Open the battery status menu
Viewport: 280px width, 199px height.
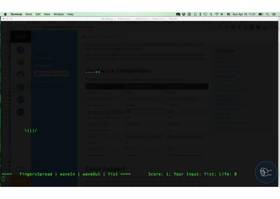[261, 14]
